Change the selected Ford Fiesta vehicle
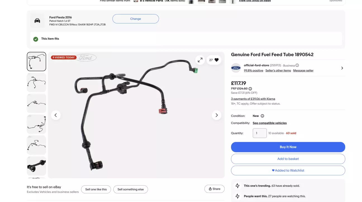The width and height of the screenshot is (362, 202). 135,19
